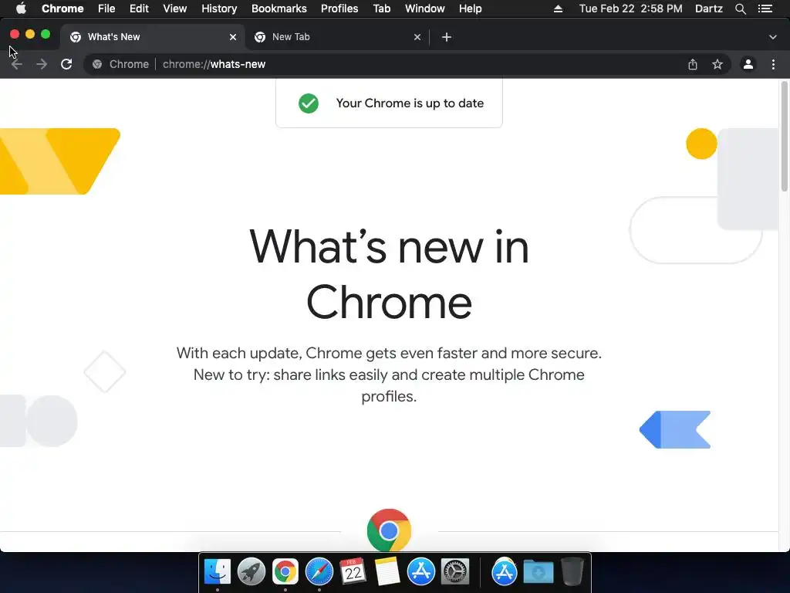Open the profile avatar button
The height and width of the screenshot is (593, 790).
[x=748, y=64]
